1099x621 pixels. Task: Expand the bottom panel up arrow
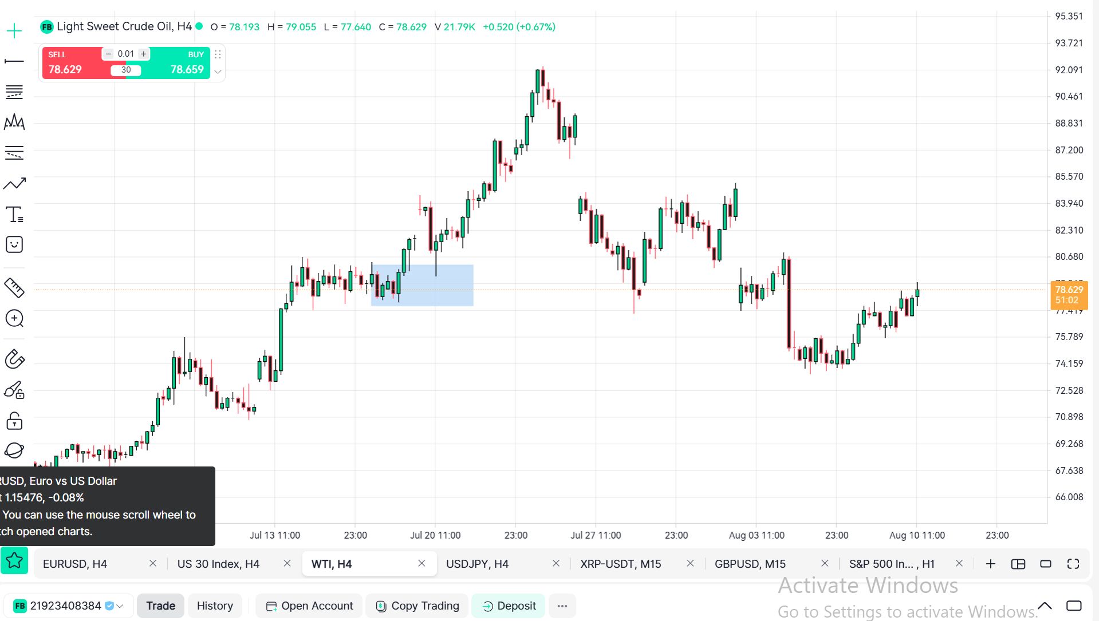pos(1045,606)
